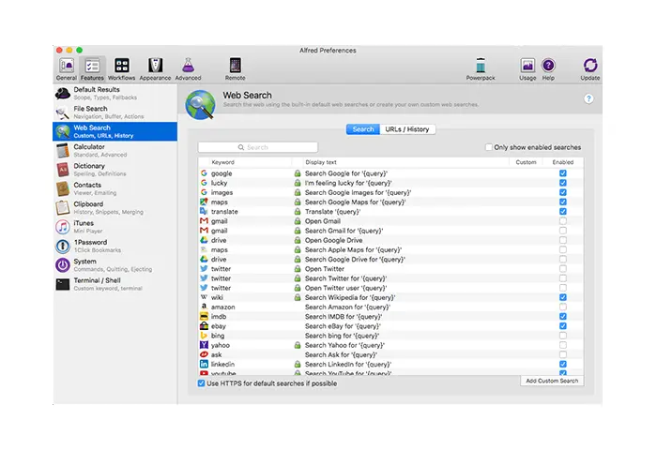Toggle Use HTTPS for default searches

point(202,383)
